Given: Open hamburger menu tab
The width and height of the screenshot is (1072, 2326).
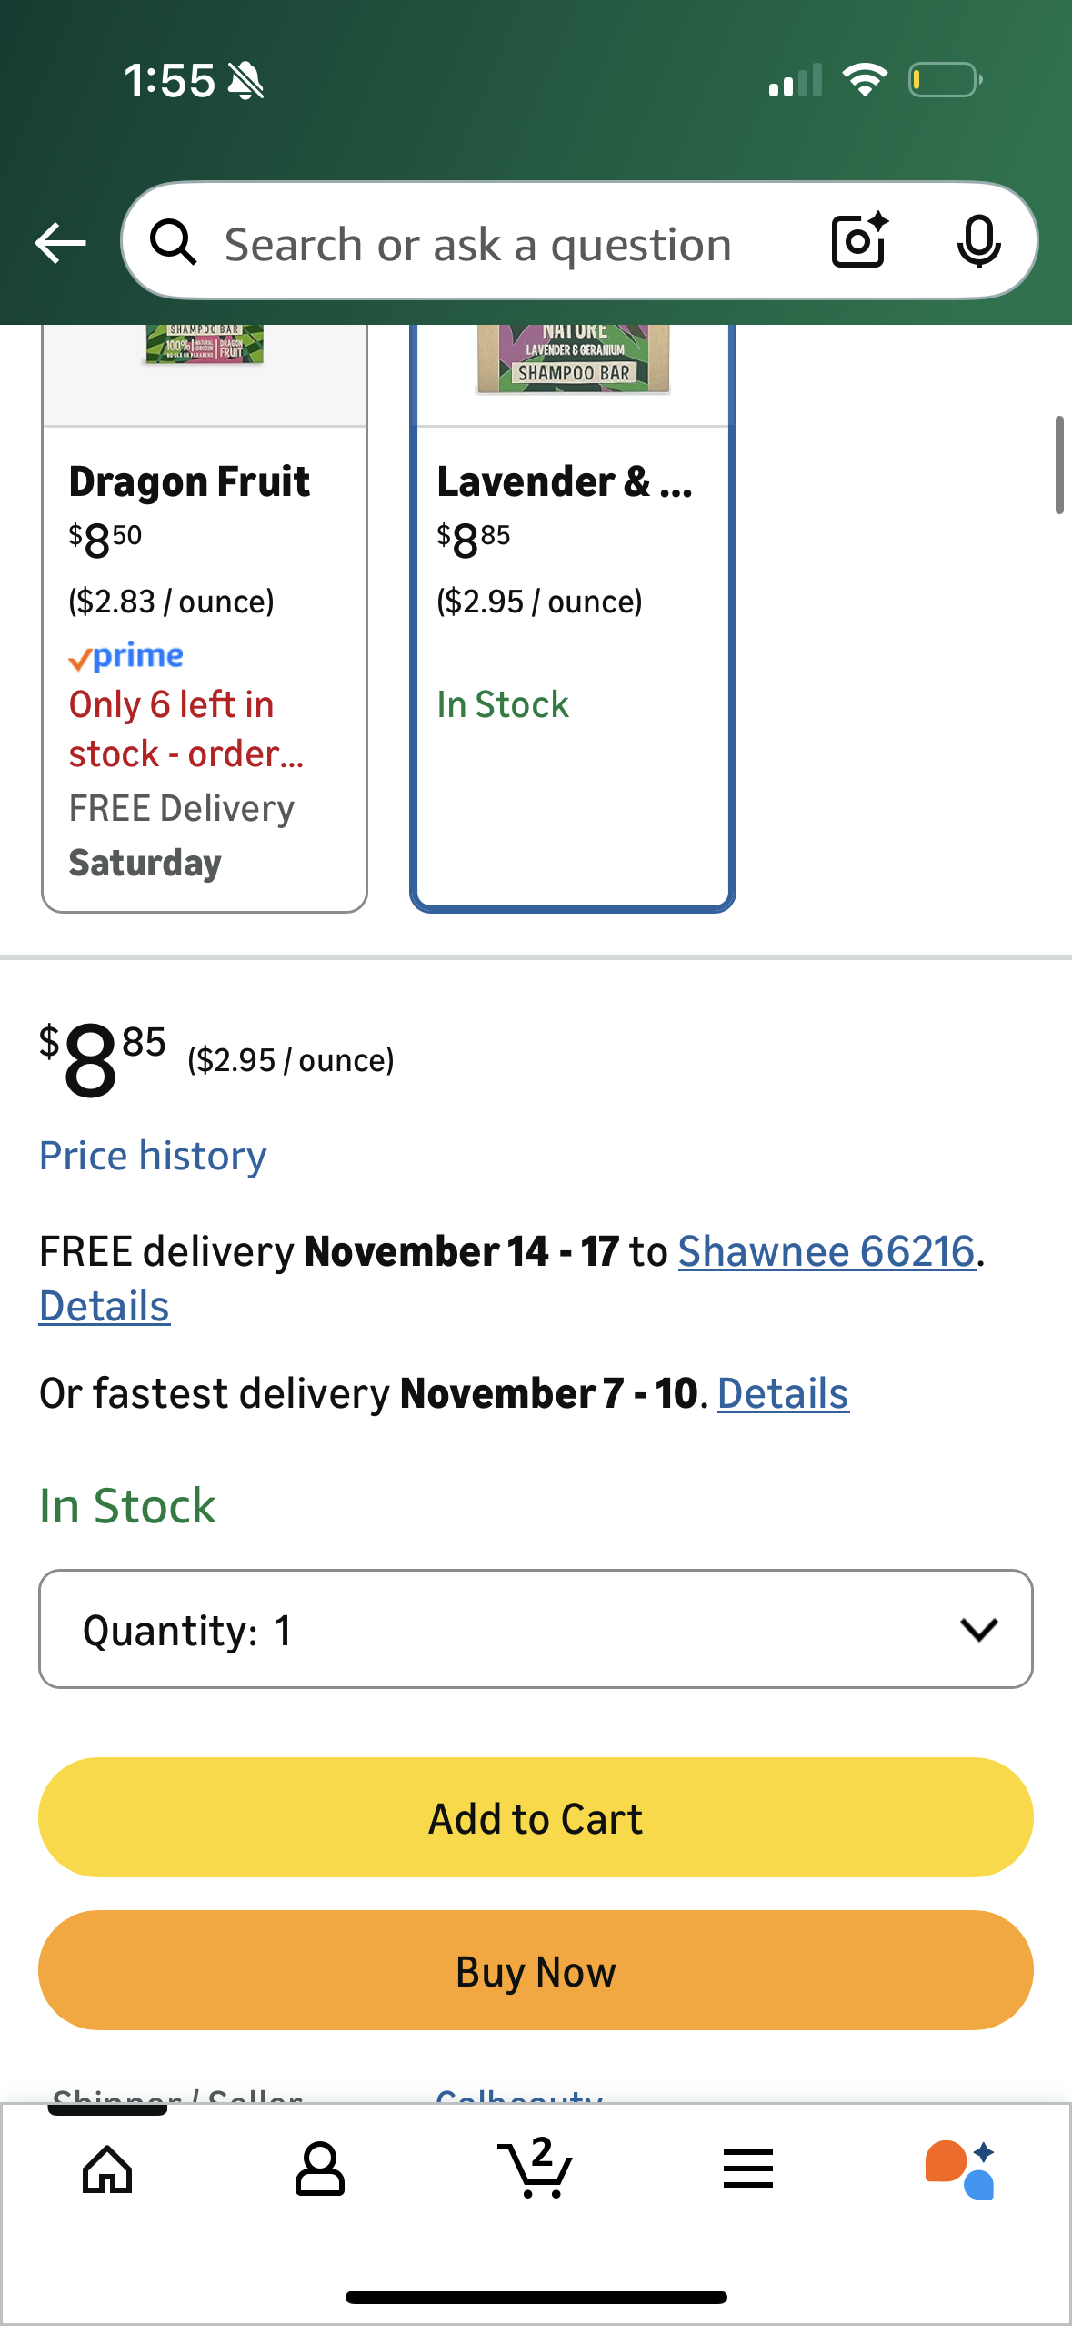Looking at the screenshot, I should (x=748, y=2169).
